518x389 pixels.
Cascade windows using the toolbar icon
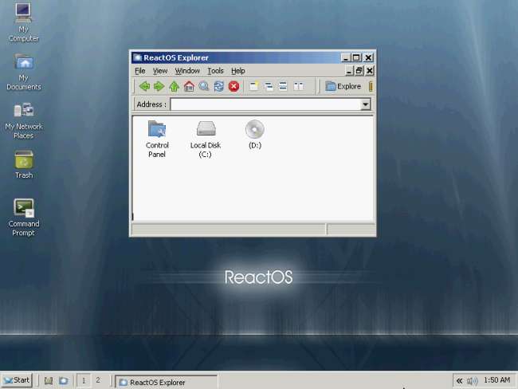[269, 87]
